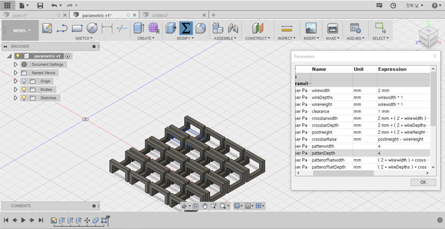
Task: Select the Create Sketch tool
Action: pyautogui.click(x=47, y=28)
